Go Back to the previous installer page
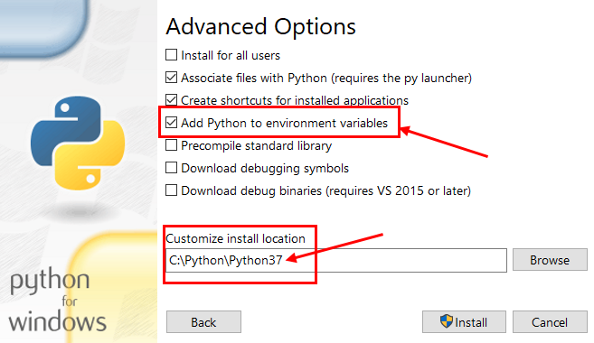Viewport: 594px width, 343px height. tap(203, 322)
